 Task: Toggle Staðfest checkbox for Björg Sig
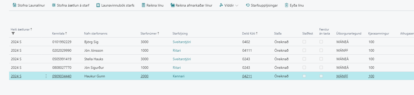click(x=304, y=42)
